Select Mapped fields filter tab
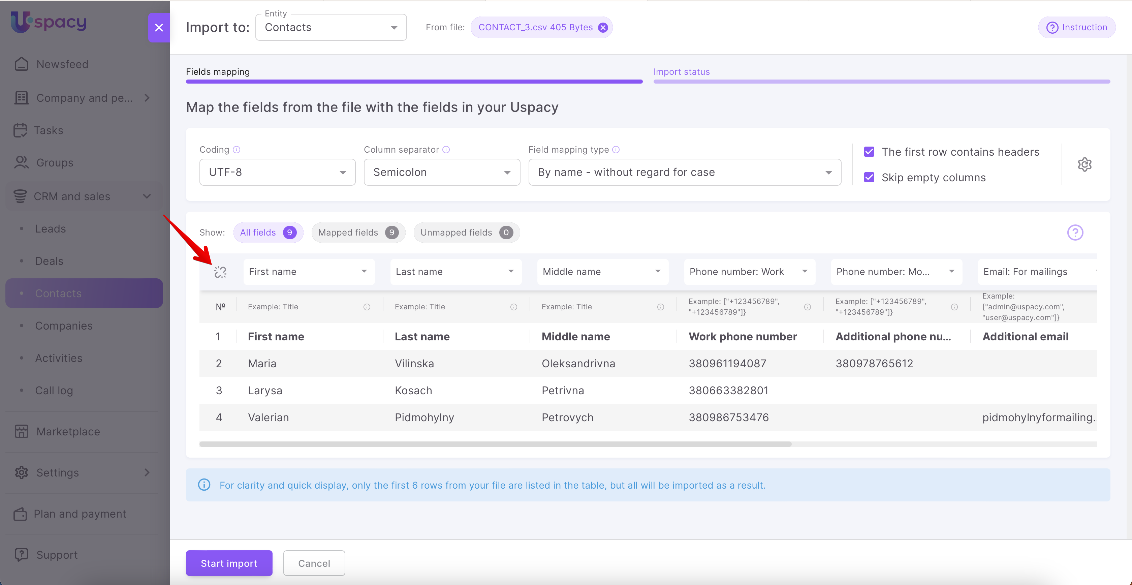 358,233
